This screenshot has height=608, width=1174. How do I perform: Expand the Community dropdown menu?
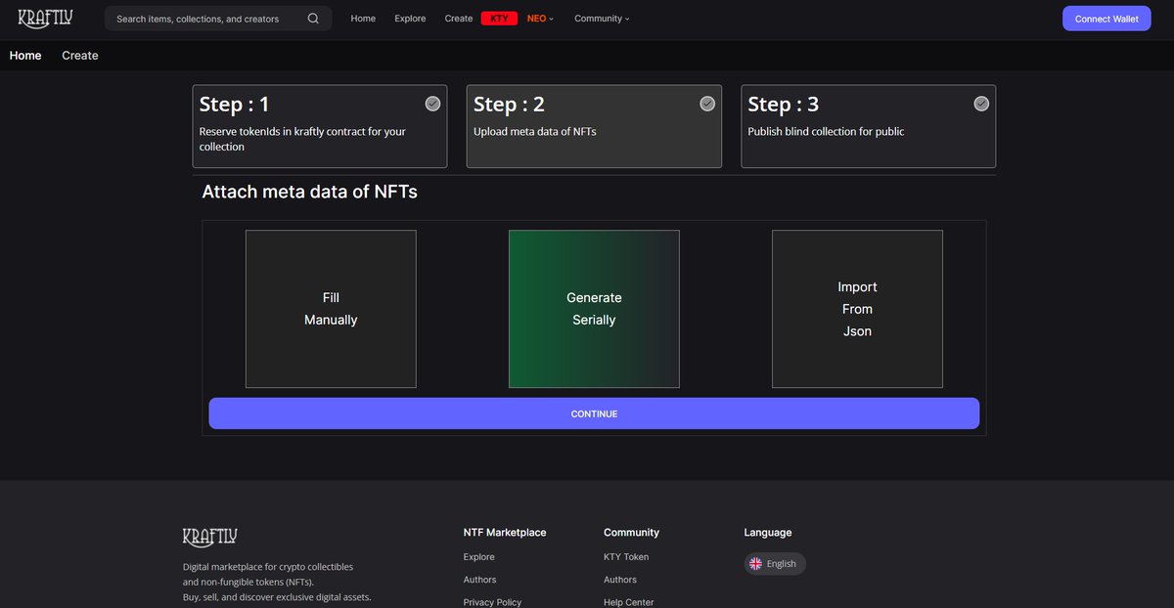coord(602,19)
